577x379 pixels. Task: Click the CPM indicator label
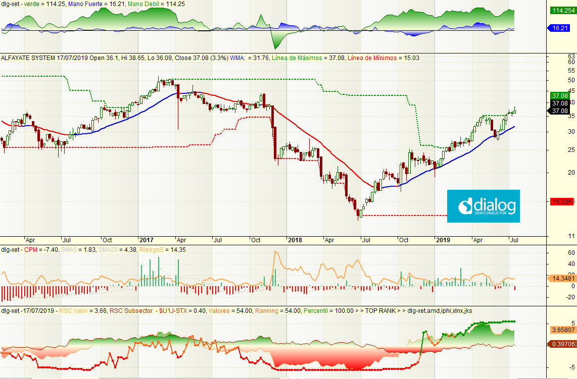(30, 250)
